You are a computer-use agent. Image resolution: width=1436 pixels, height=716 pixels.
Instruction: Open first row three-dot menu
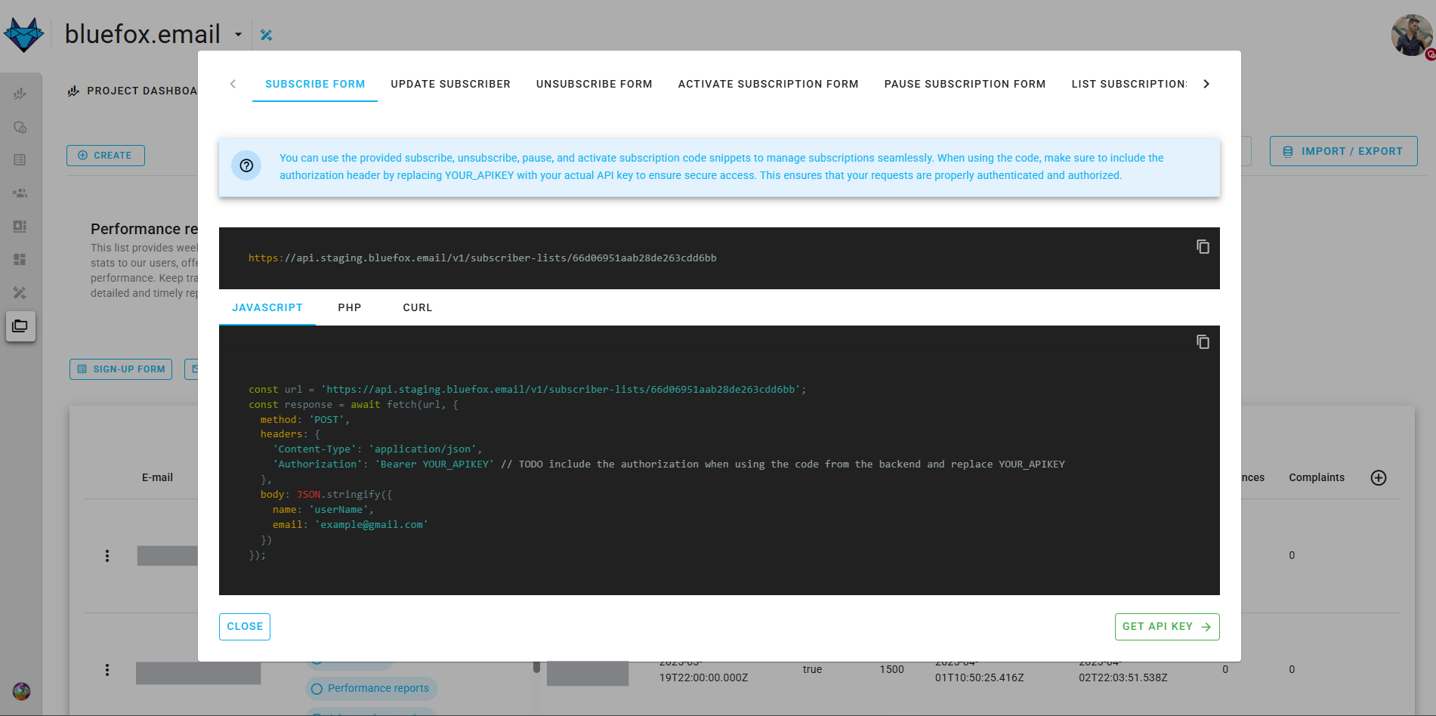coord(107,556)
